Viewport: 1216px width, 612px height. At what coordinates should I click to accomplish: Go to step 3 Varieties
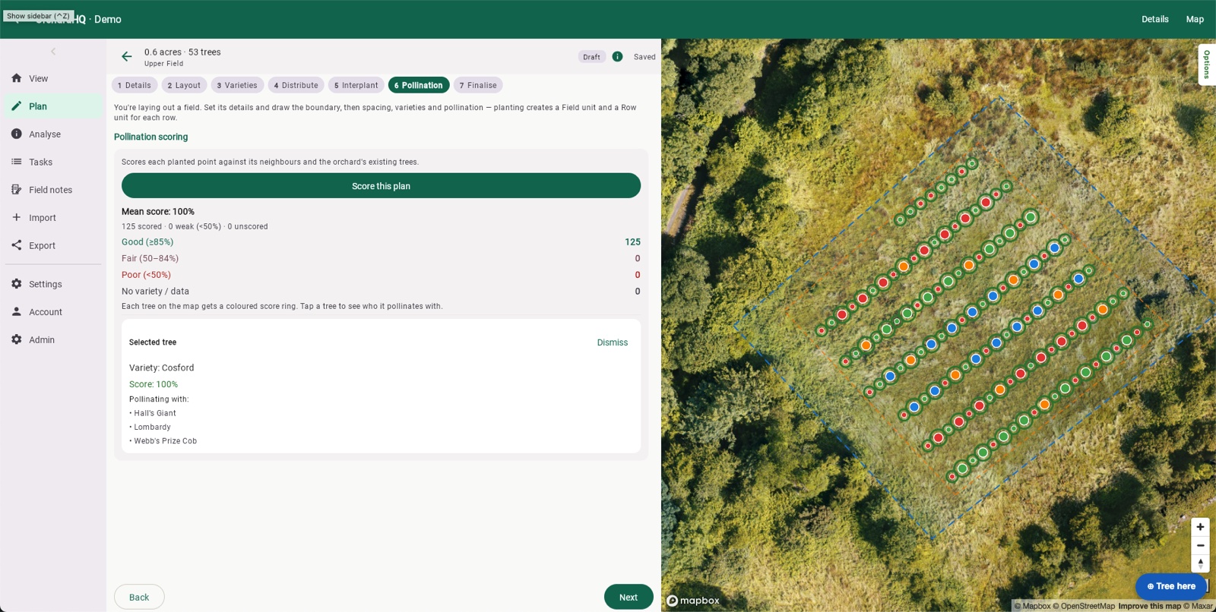pos(237,85)
